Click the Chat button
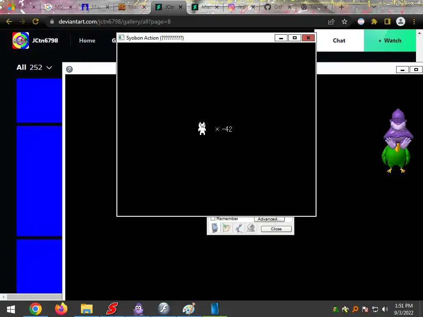 [x=339, y=40]
